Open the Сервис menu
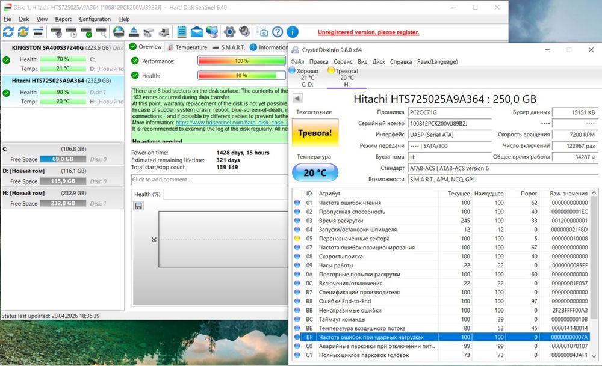 click(x=343, y=62)
